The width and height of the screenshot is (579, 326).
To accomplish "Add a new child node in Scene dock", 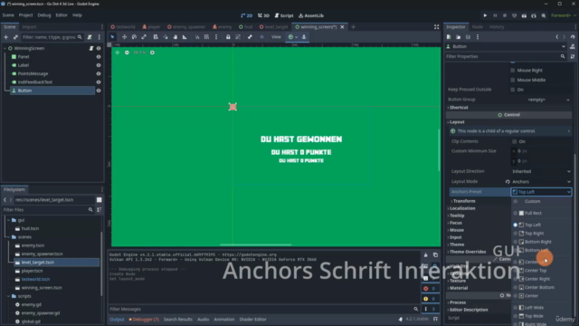I will tap(6, 37).
